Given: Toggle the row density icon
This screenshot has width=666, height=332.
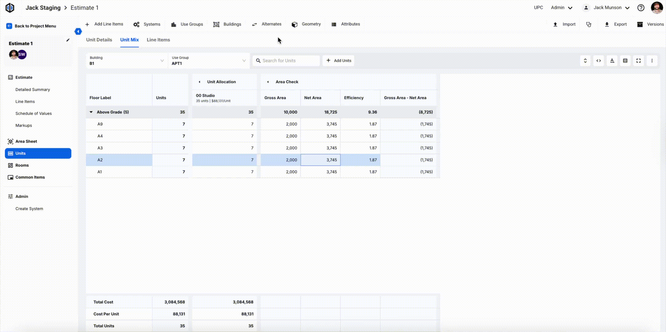Looking at the screenshot, I should (625, 61).
